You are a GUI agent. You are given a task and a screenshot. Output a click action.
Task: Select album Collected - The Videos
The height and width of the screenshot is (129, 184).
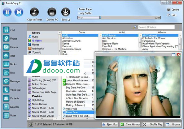[154, 38]
